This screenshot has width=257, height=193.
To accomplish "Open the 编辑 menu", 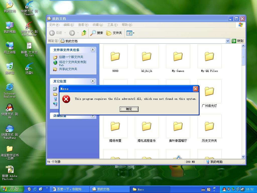I will [x=69, y=25].
